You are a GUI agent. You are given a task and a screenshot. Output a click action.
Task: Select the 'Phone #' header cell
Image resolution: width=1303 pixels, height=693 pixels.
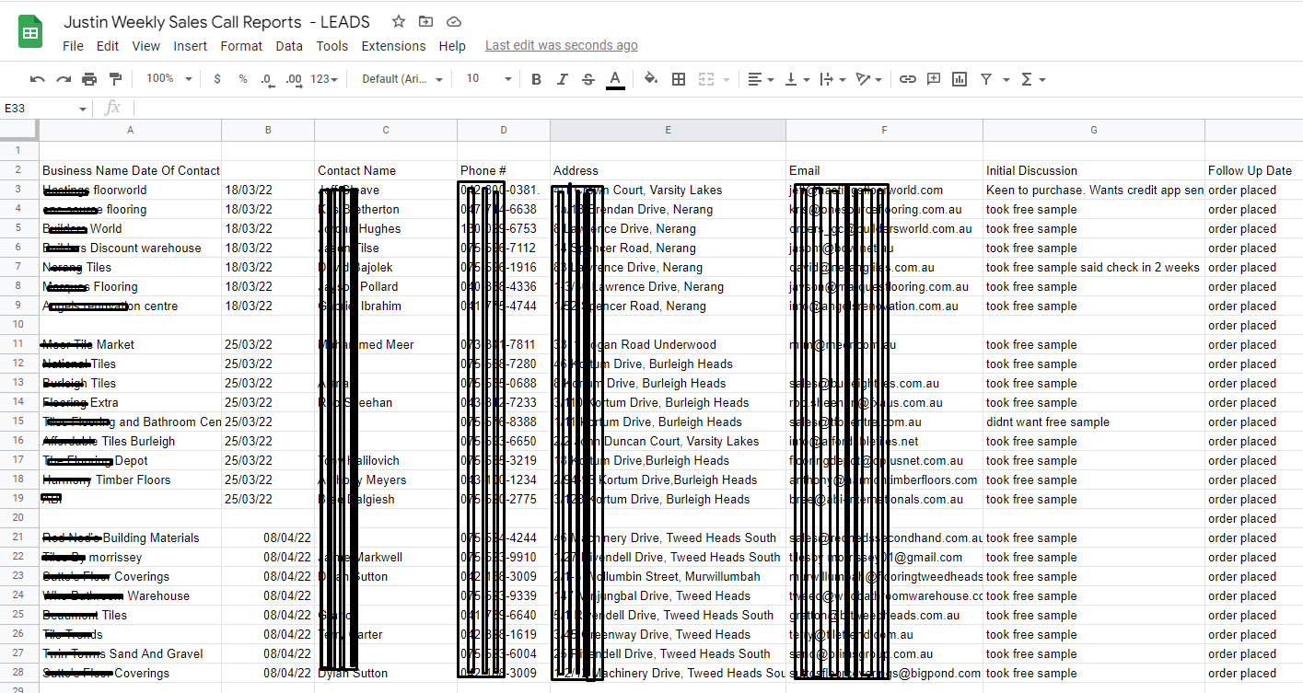point(504,170)
